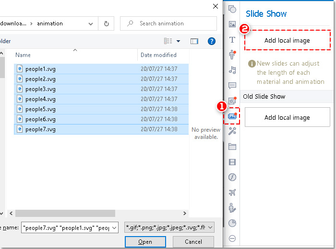Click the Cancel button
Screen dimensions: 336x249
(193, 242)
